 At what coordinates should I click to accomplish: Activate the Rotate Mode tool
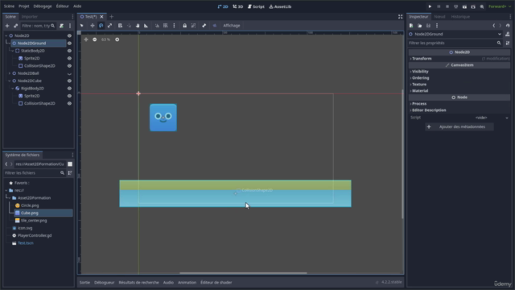(101, 26)
